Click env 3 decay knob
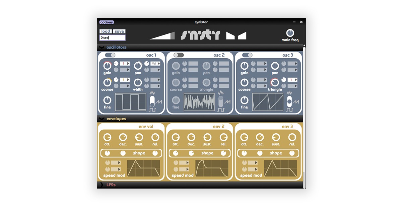402x210 pixels. point(260,137)
